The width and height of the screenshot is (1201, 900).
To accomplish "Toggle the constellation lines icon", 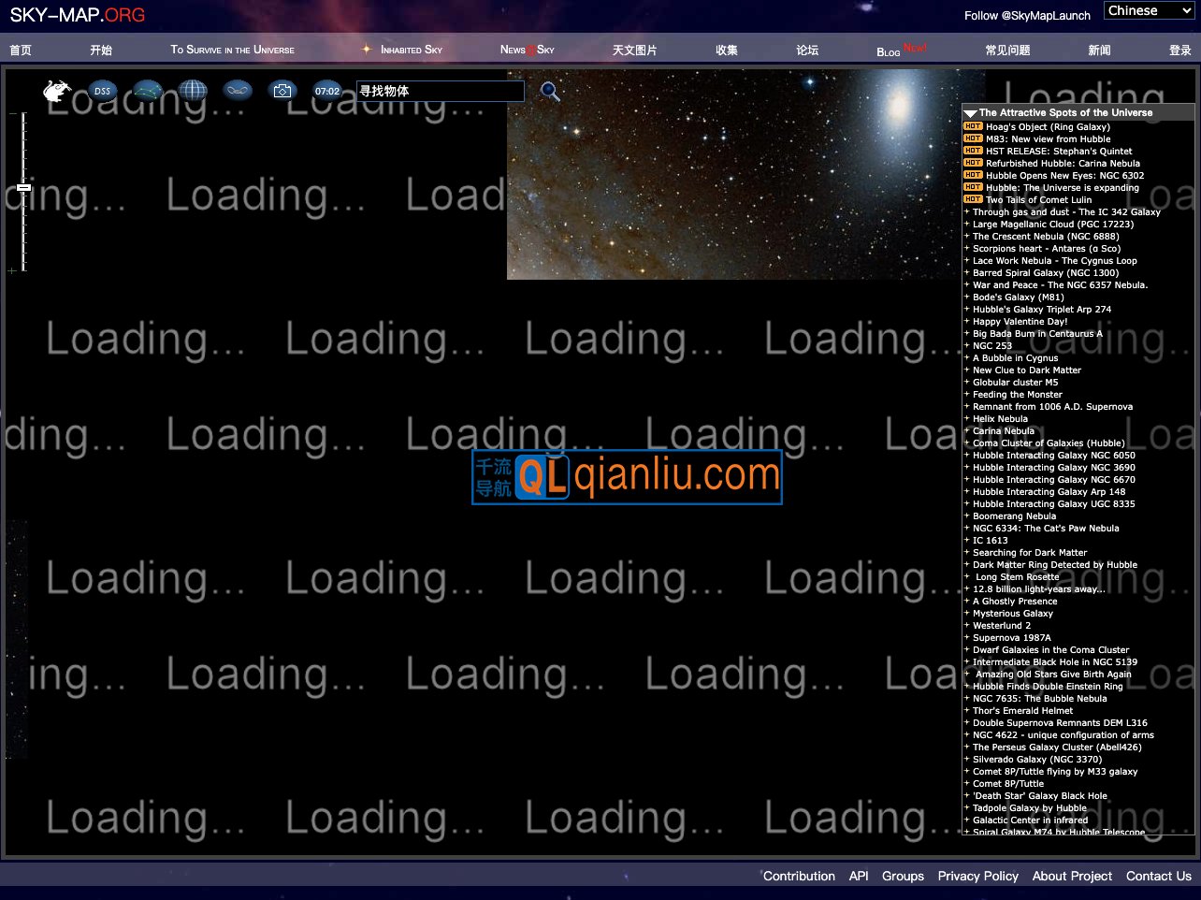I will (x=148, y=91).
